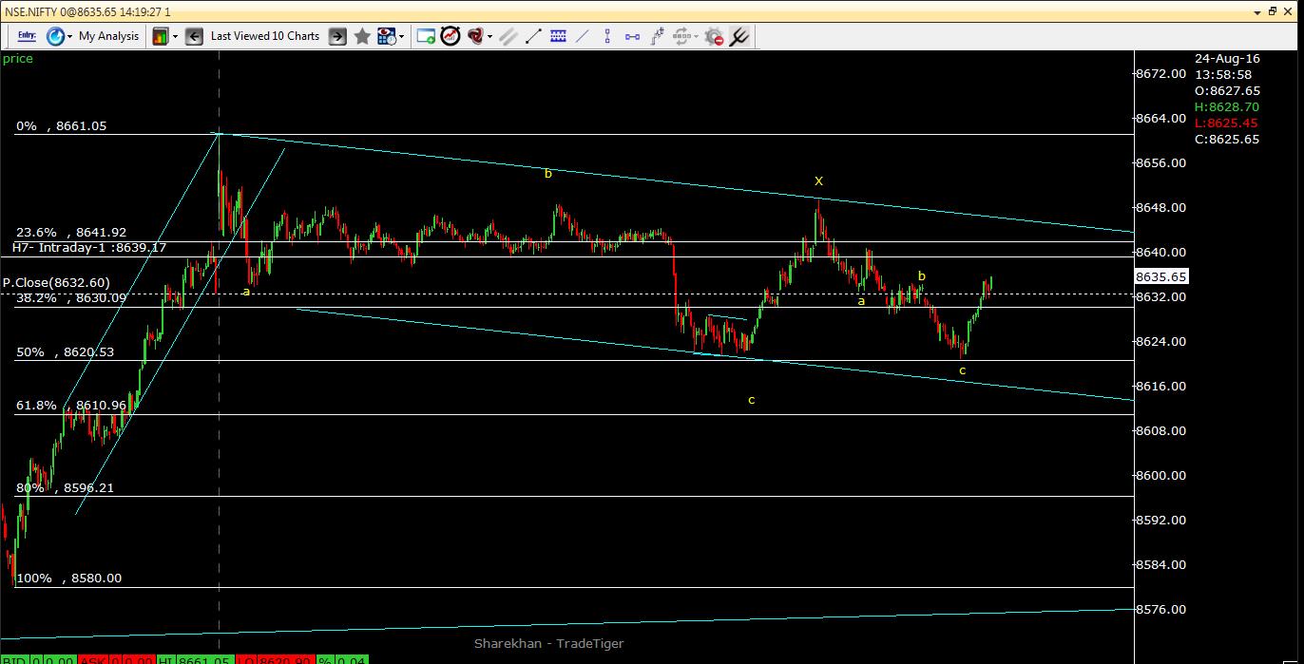Click the ASK field in status bar
Viewport: 1304px width, 664px height.
pos(93,659)
